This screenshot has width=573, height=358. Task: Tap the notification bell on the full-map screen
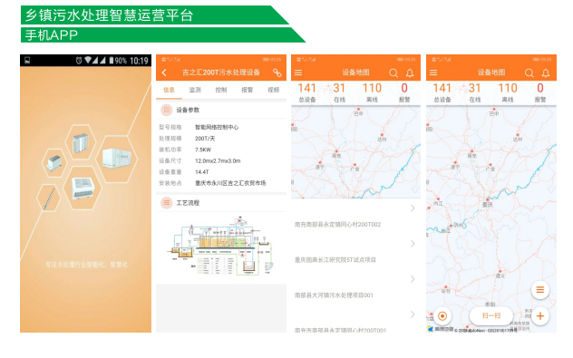tap(546, 73)
